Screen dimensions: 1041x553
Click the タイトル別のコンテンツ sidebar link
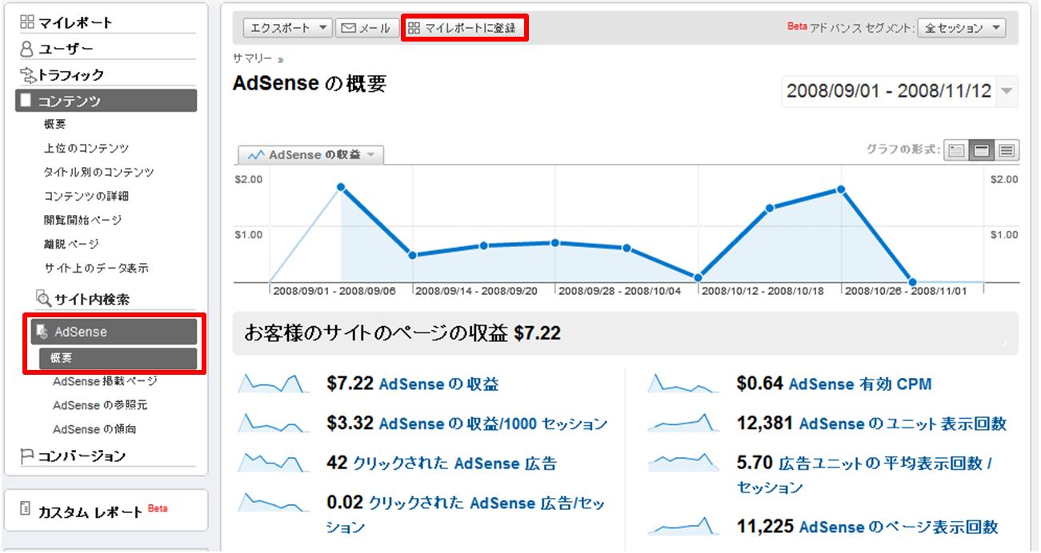99,172
